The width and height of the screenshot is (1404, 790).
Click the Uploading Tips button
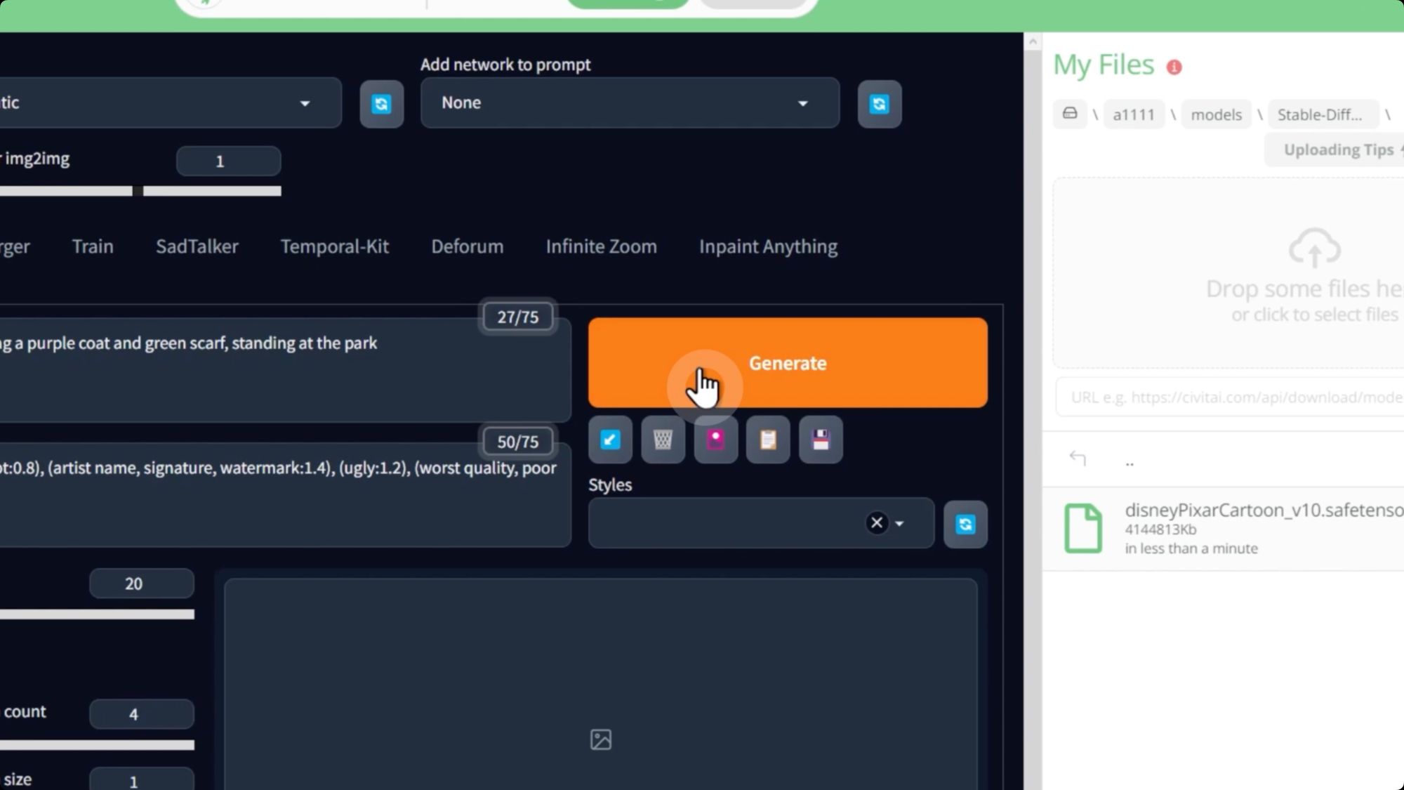pos(1337,150)
